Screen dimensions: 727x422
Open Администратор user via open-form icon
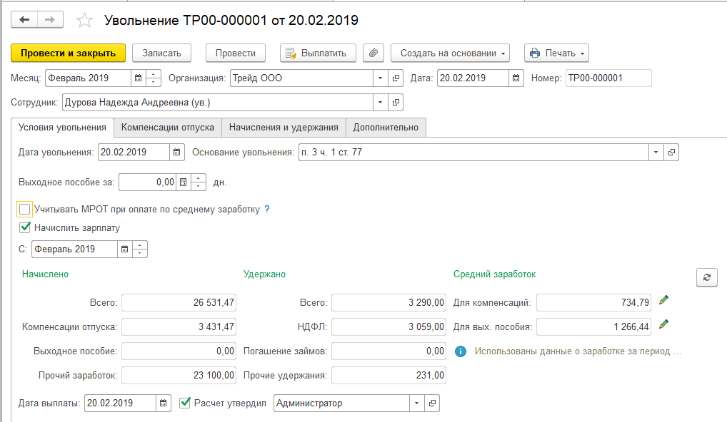[x=432, y=403]
